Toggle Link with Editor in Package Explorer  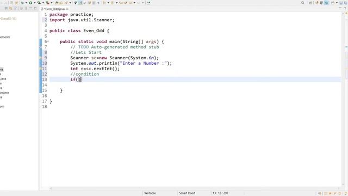pos(10,9)
